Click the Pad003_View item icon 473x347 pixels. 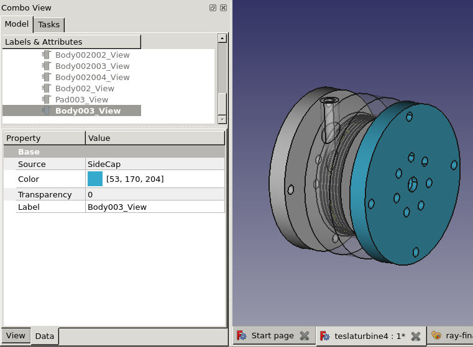[x=46, y=99]
